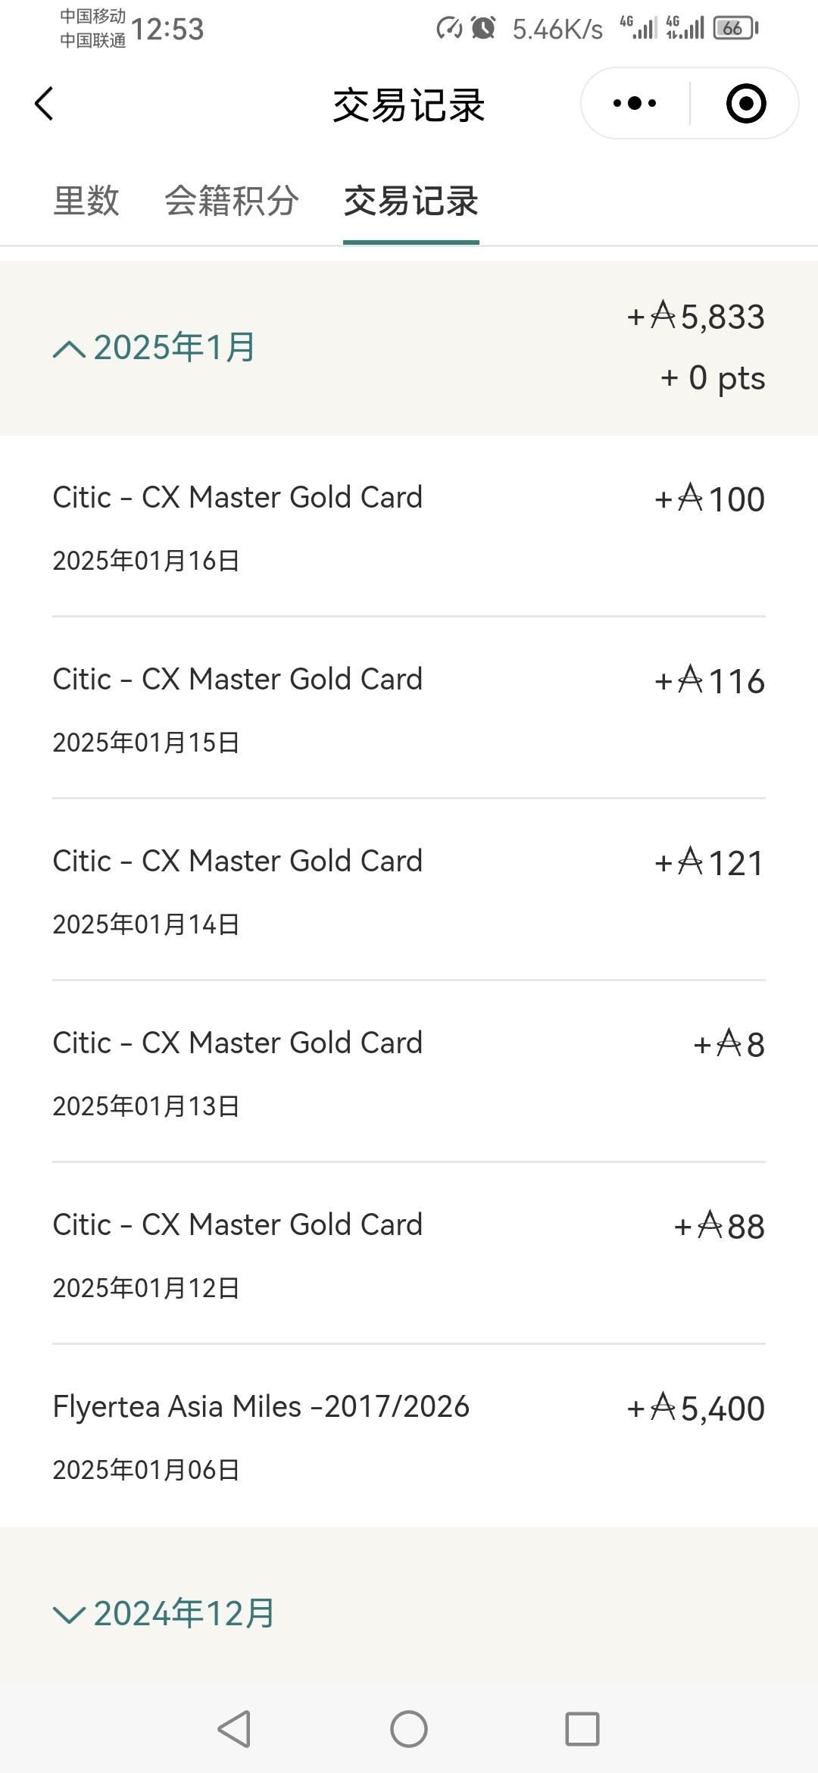The image size is (818, 1773).
Task: Tap the alarm clock status icon
Action: [483, 28]
